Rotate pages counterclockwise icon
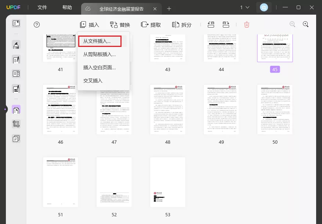This screenshot has width=322, height=224. (211, 25)
